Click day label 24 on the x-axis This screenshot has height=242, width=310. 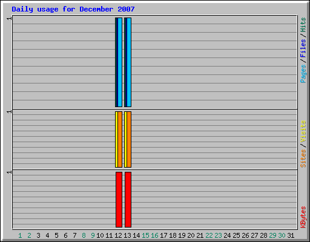227,235
